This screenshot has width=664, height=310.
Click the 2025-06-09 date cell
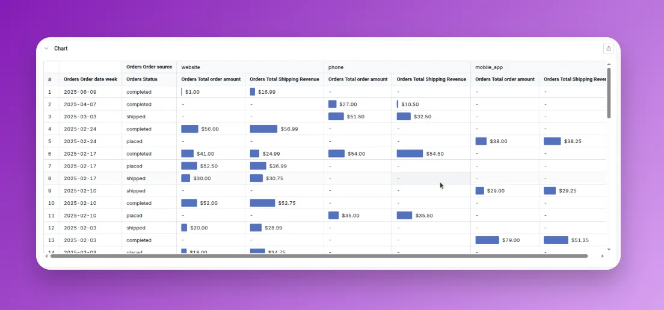pos(80,92)
